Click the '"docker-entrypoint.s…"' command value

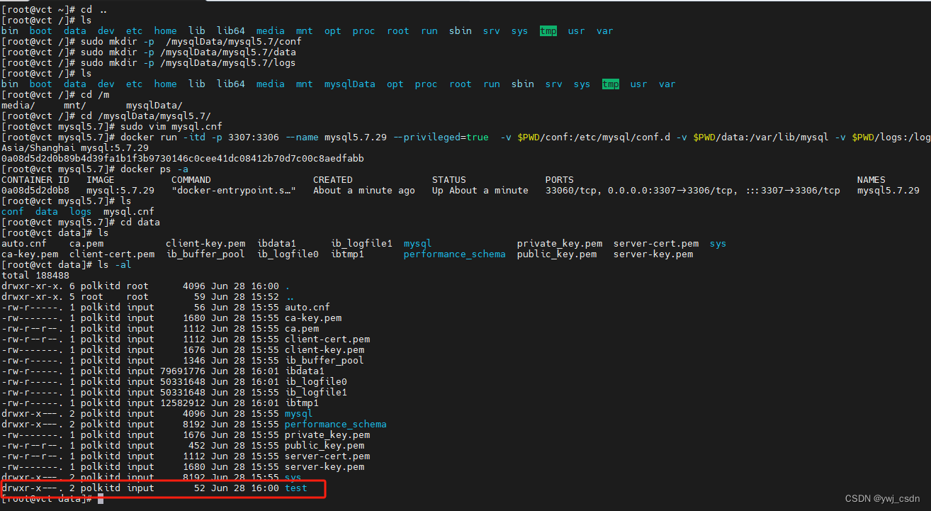234,191
